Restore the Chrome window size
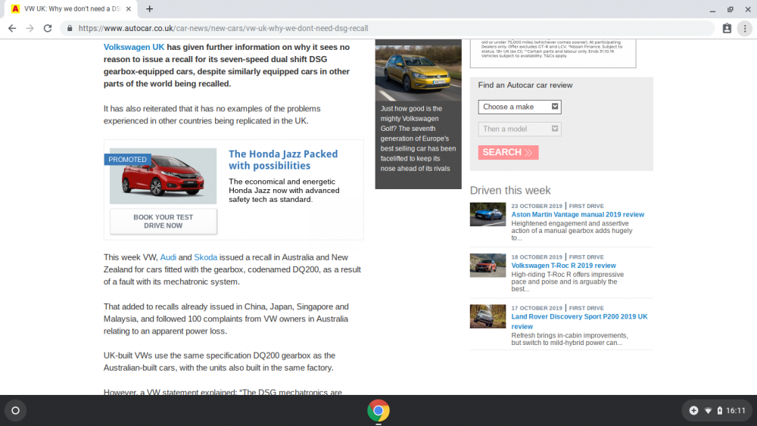Screen dimensions: 757x426 tap(730, 9)
